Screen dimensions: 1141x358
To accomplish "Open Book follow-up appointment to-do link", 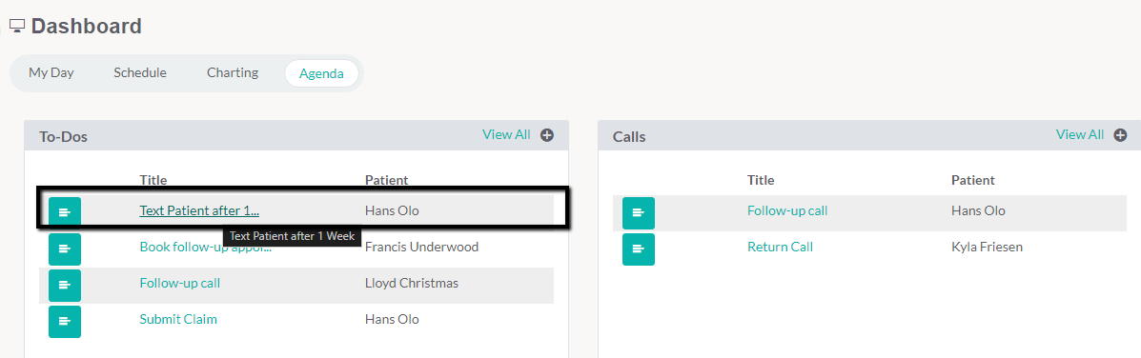I will point(205,247).
